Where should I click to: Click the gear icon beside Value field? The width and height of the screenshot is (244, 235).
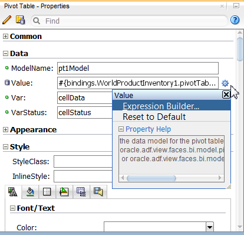pos(225,83)
